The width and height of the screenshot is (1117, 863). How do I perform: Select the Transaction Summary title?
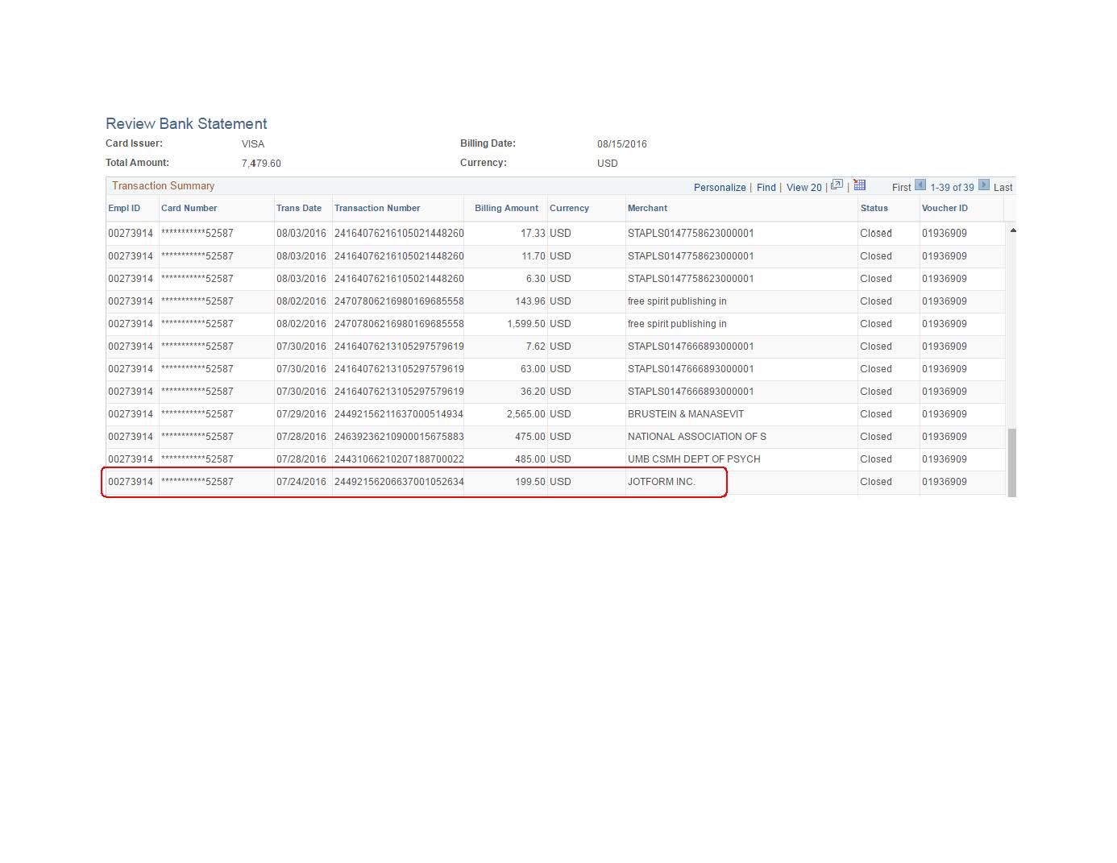[163, 185]
